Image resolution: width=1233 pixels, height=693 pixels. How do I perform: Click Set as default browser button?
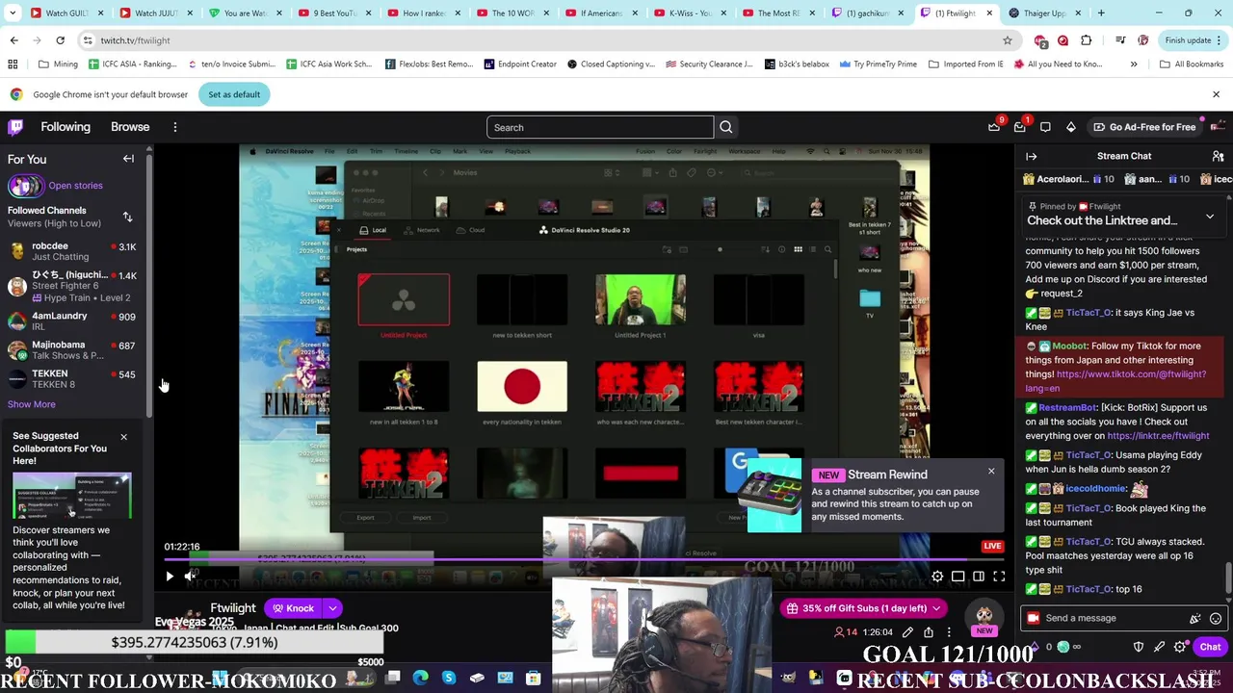pyautogui.click(x=234, y=94)
